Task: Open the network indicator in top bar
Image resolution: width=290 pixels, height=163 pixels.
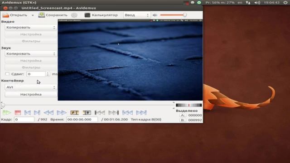Action: [248, 3]
